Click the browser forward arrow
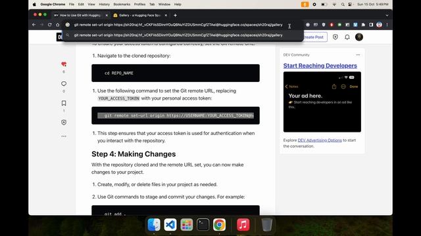 click(x=41, y=25)
